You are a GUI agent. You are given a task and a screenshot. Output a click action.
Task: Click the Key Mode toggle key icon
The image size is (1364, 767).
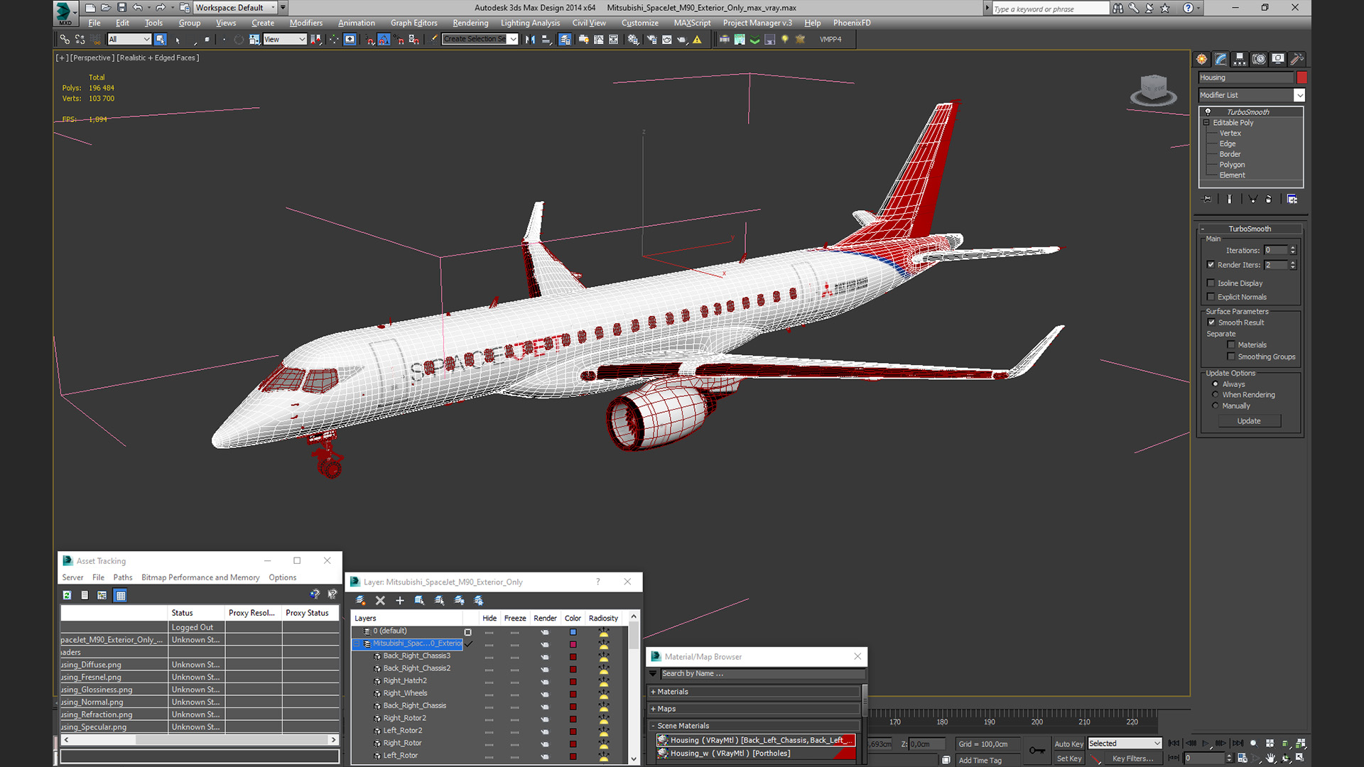tap(1037, 750)
